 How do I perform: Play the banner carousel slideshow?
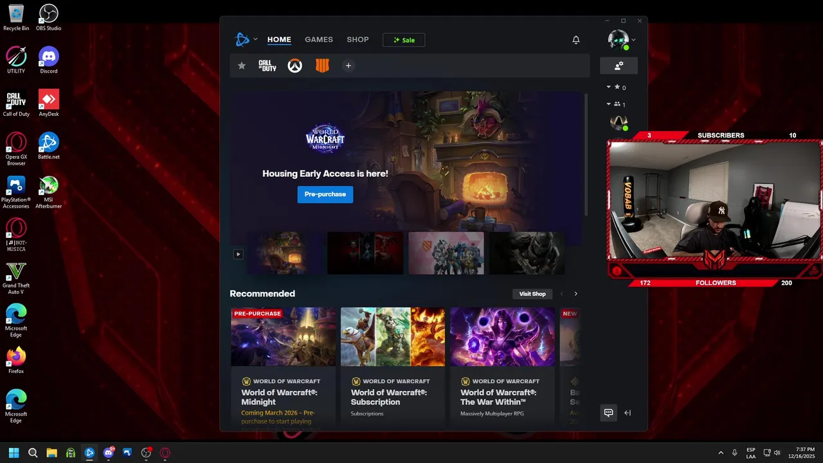(238, 254)
